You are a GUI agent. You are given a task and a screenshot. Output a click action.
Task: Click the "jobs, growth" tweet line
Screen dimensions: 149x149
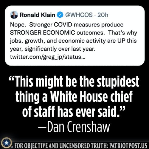coord(73,41)
